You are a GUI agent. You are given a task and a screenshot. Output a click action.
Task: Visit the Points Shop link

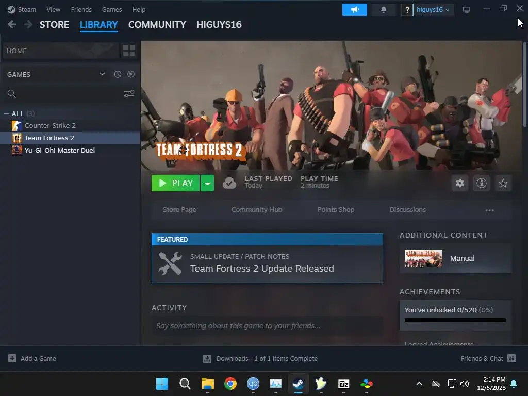click(x=336, y=209)
